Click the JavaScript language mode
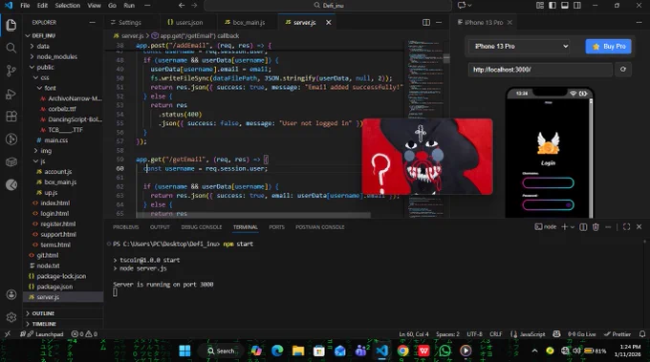This screenshot has height=362, width=650. [x=532, y=334]
